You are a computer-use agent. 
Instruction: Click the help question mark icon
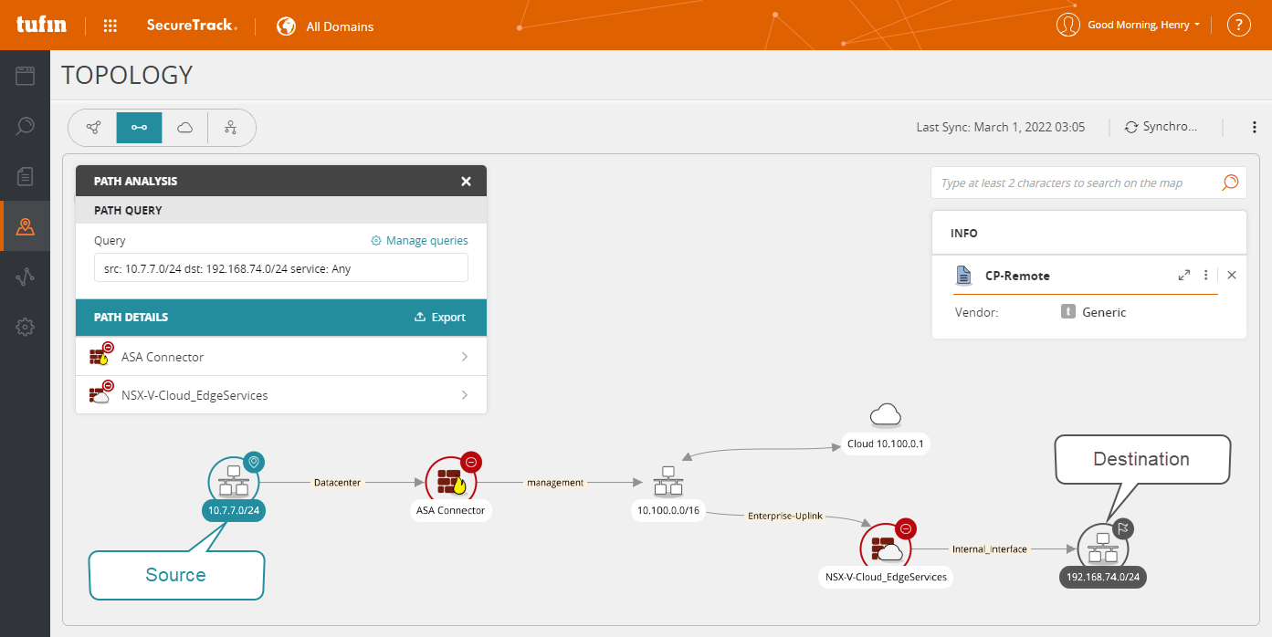(1238, 26)
